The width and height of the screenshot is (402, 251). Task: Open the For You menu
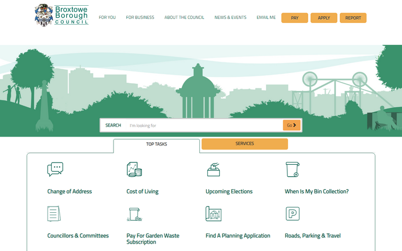[x=107, y=18]
